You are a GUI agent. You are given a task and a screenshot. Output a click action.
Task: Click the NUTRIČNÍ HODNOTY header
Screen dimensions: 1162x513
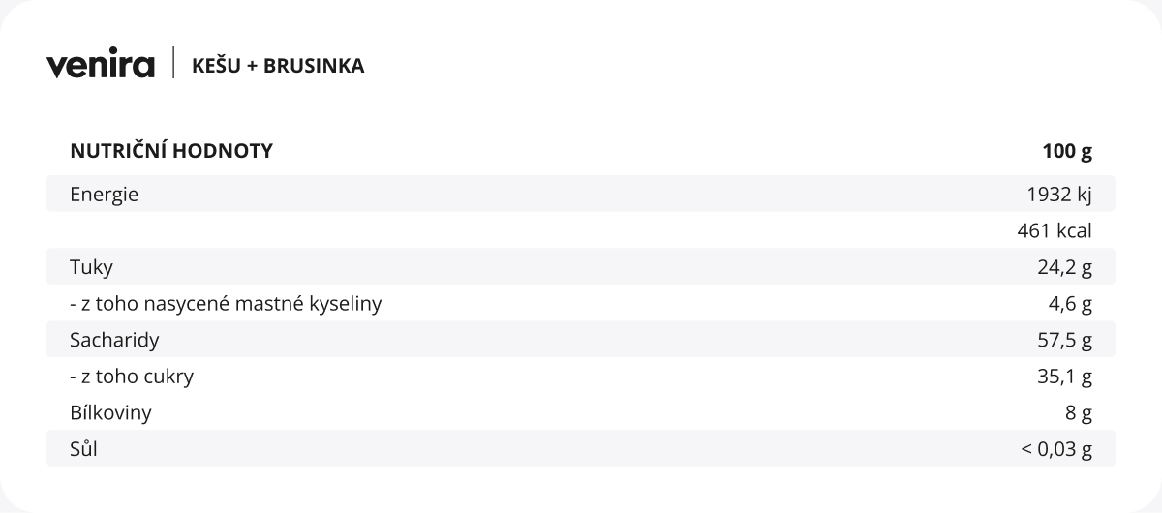tap(171, 151)
